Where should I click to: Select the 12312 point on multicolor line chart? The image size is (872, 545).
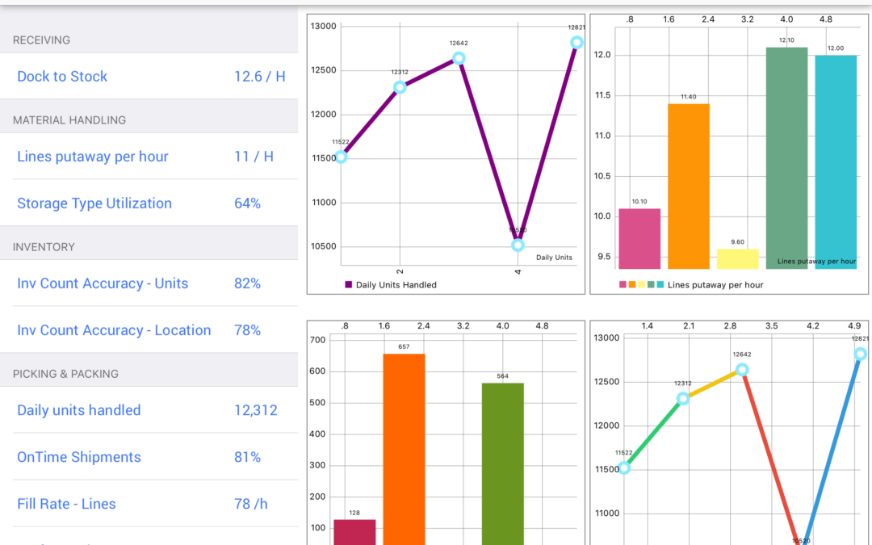[683, 399]
